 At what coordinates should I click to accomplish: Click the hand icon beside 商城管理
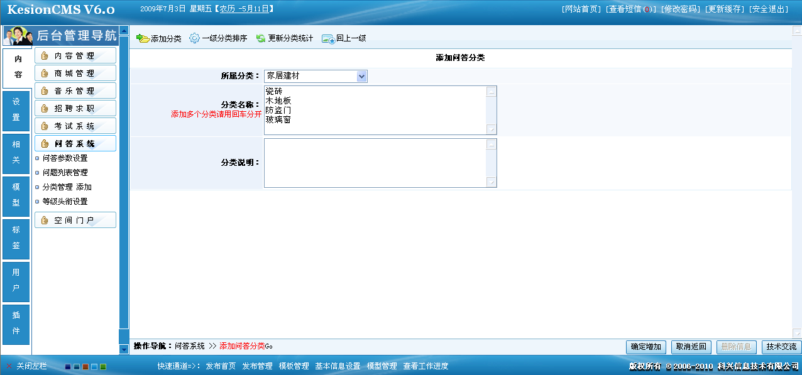(45, 73)
